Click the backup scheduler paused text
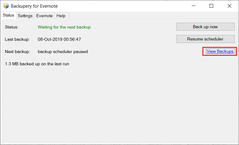This screenshot has height=145, width=239. coord(63,52)
